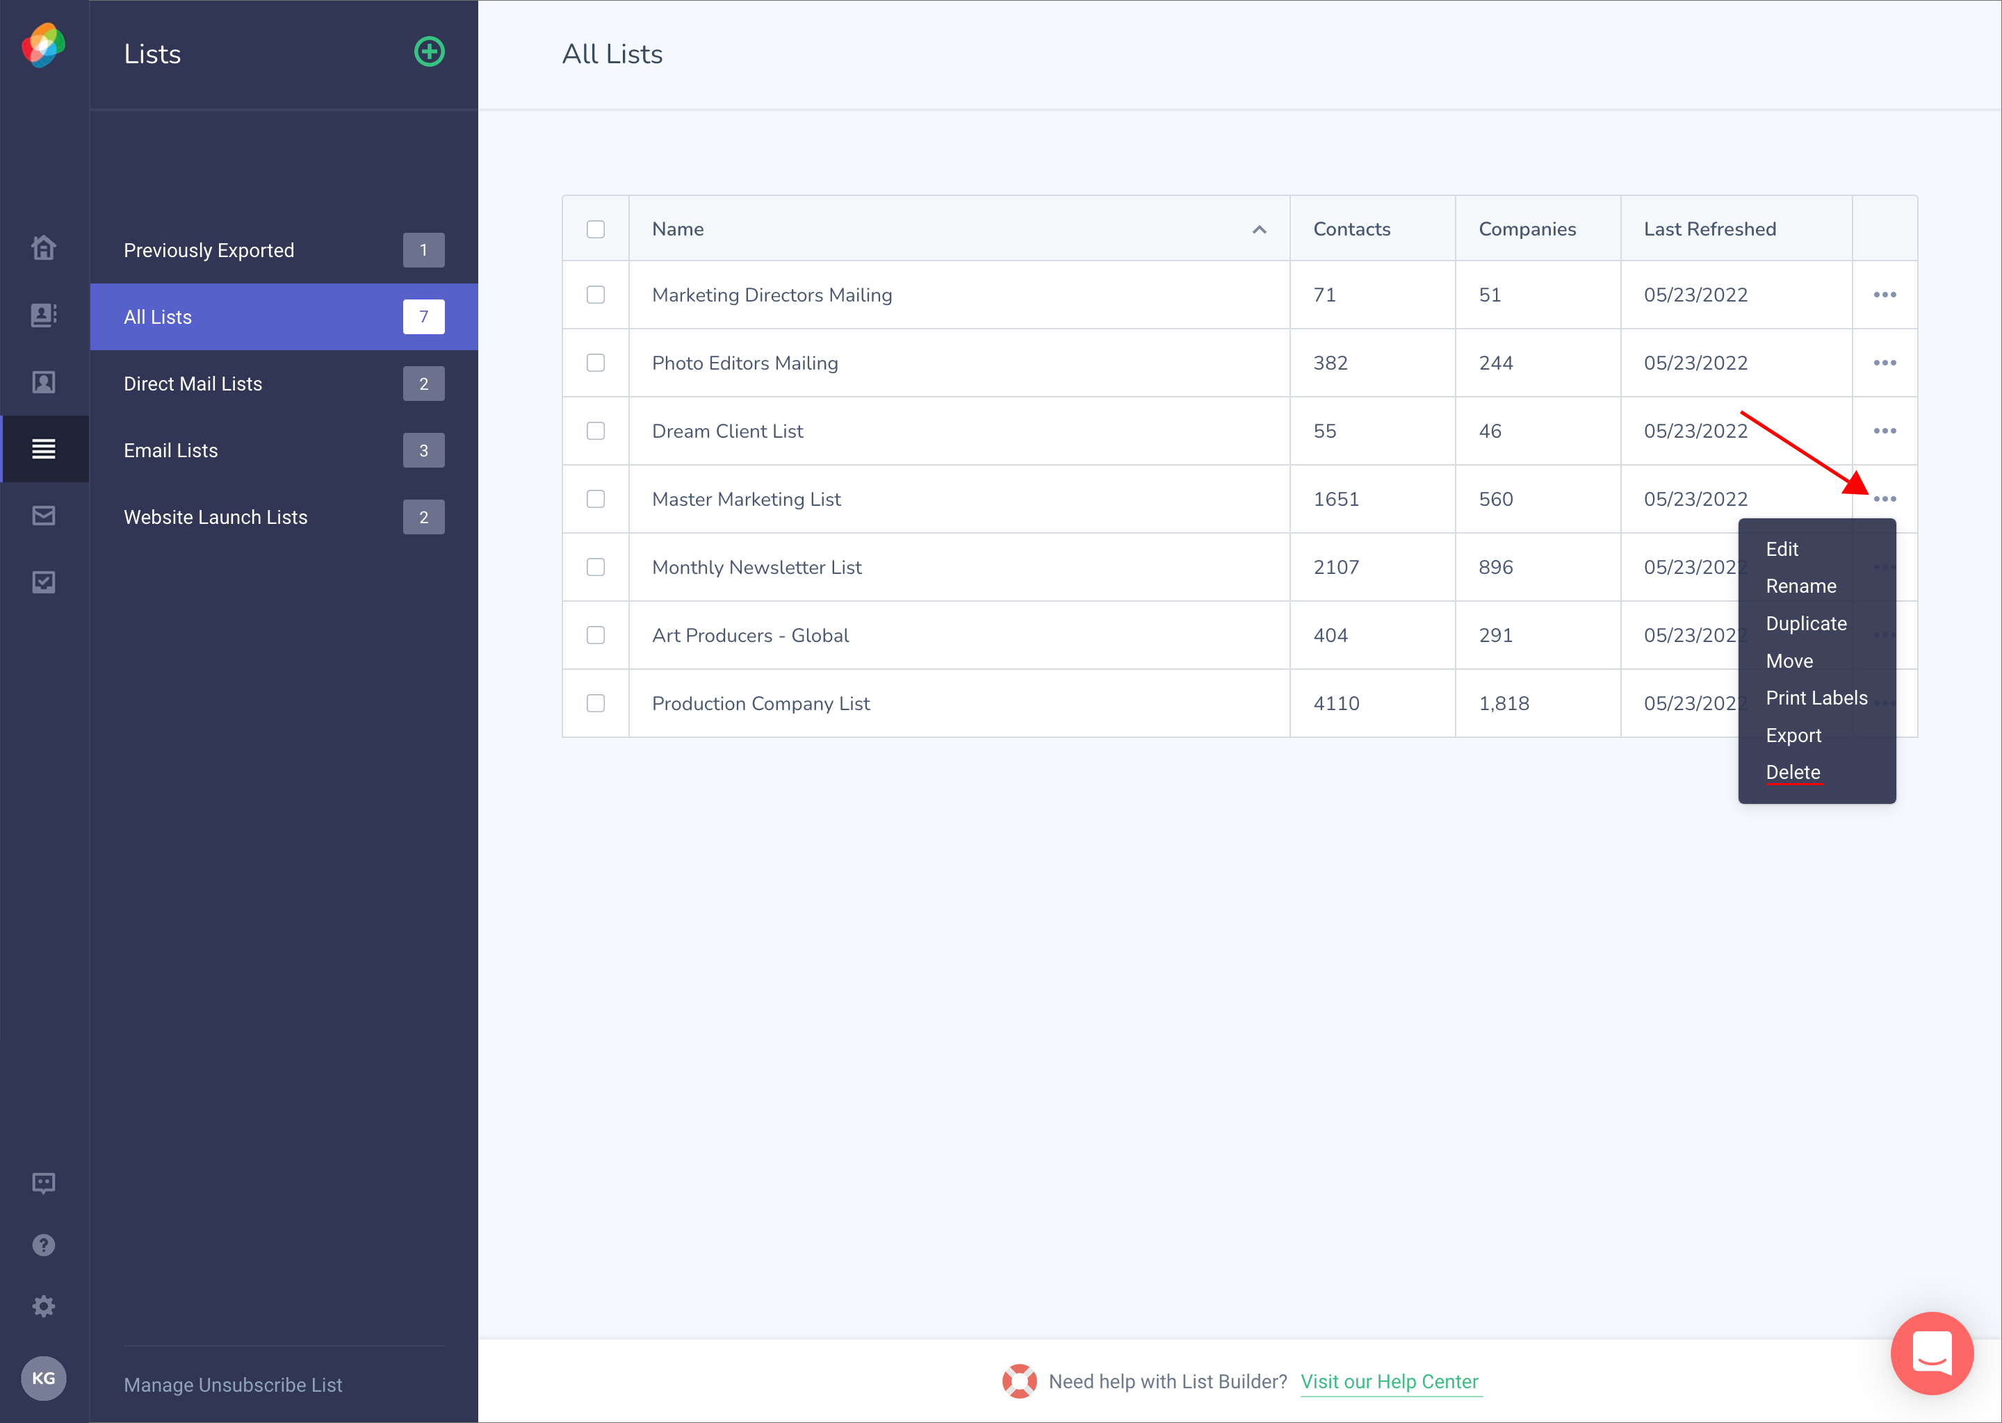Toggle the select-all checkbox in header
The height and width of the screenshot is (1423, 2002).
(x=596, y=229)
